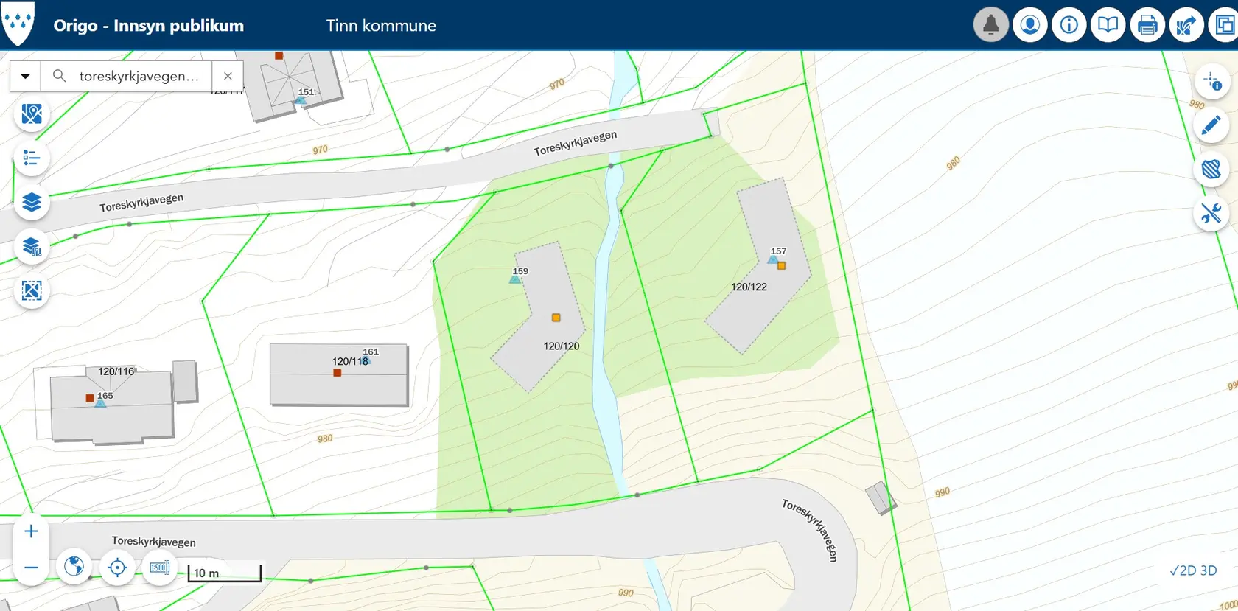
Task: Click the locate my position icon
Action: (x=117, y=567)
